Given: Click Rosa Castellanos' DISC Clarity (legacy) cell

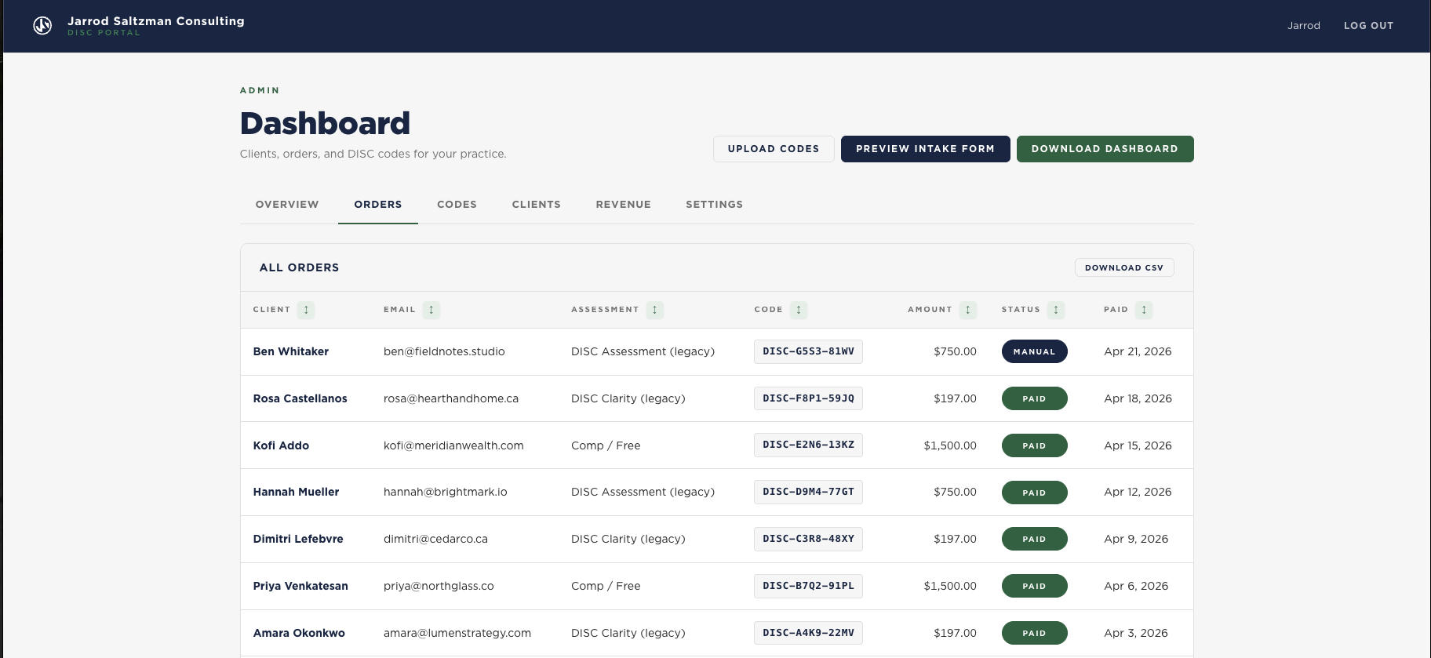Looking at the screenshot, I should [x=628, y=398].
